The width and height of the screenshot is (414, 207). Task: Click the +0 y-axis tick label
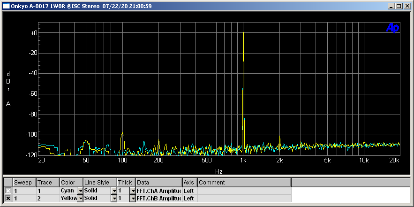coord(34,33)
